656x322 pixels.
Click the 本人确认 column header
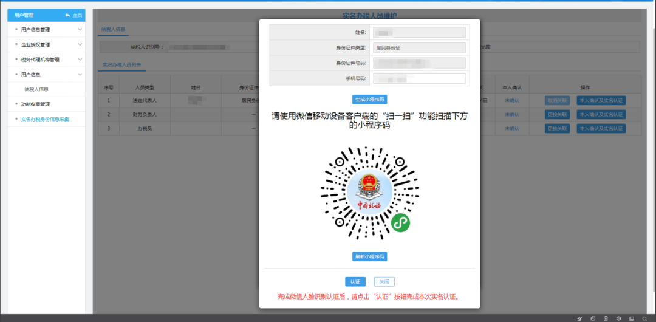click(x=512, y=87)
